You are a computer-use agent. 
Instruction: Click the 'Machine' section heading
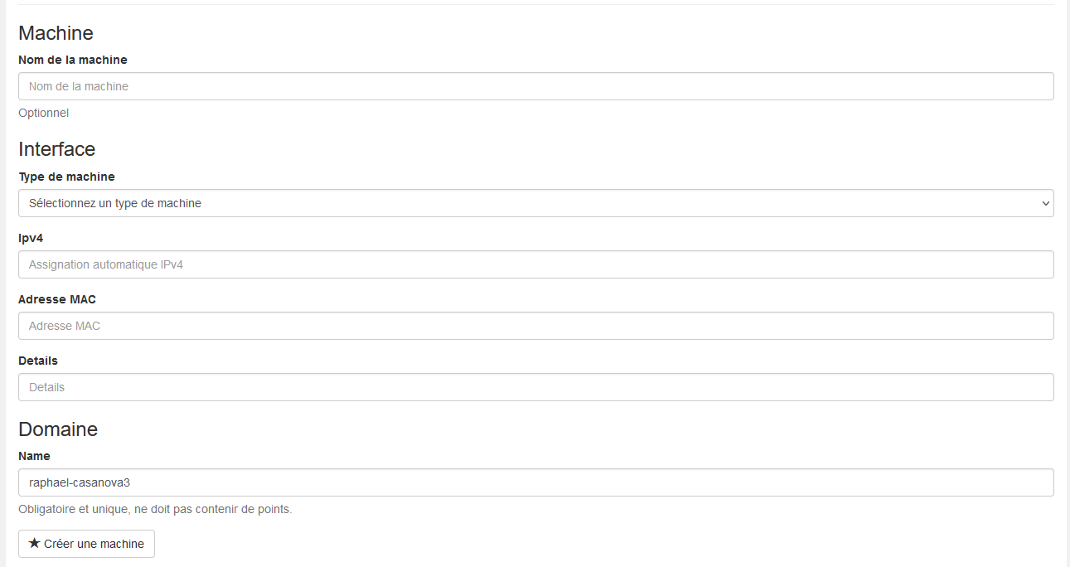click(x=56, y=33)
